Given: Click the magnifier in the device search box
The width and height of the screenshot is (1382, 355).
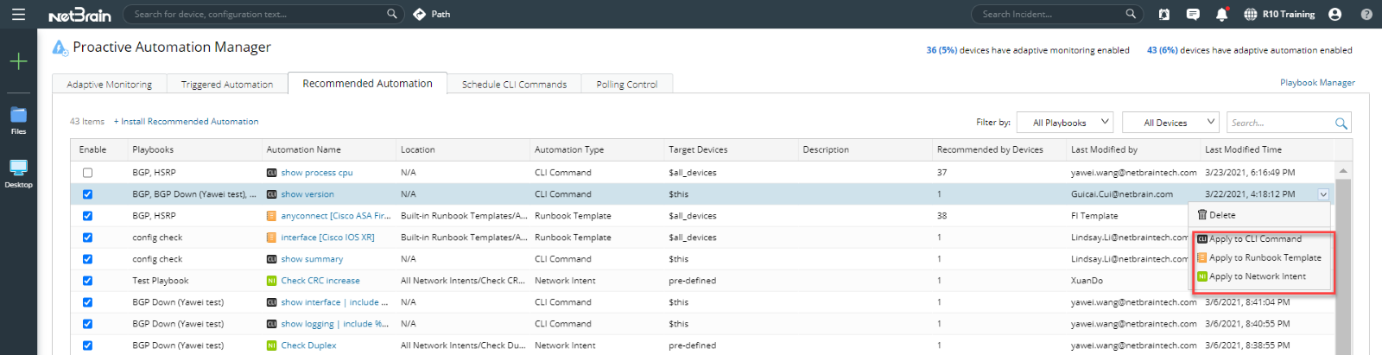Looking at the screenshot, I should point(392,14).
